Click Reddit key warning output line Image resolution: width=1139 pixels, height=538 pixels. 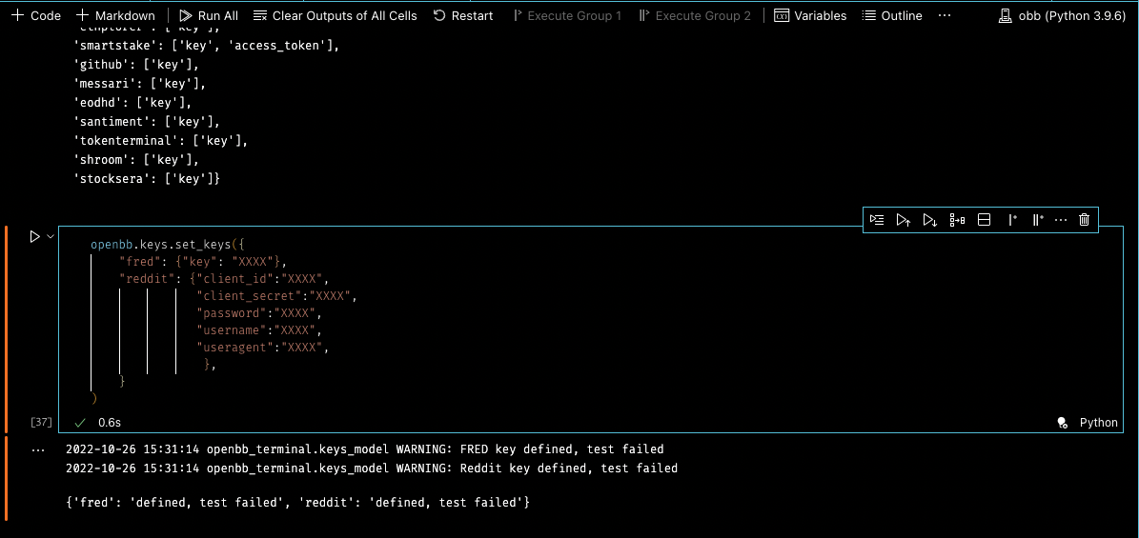pyautogui.click(x=372, y=468)
